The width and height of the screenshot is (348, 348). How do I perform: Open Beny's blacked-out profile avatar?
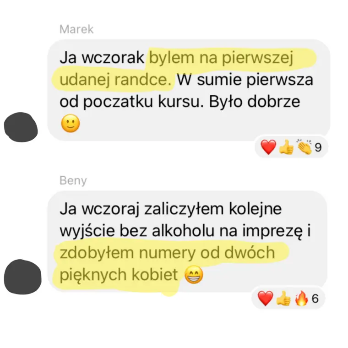point(22,277)
